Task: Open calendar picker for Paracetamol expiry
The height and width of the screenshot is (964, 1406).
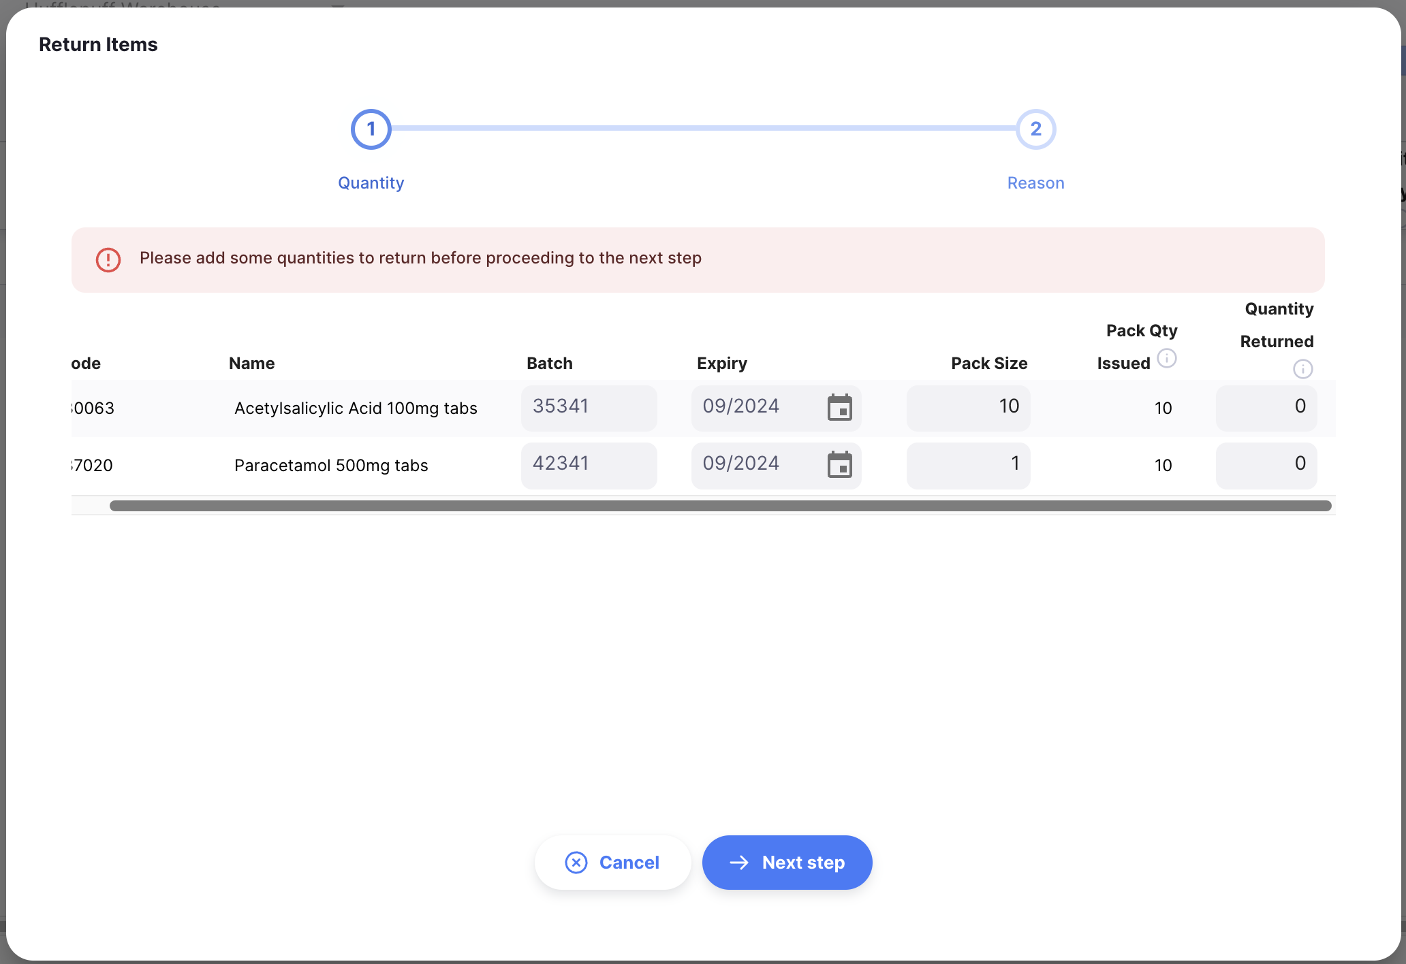Action: [x=839, y=465]
